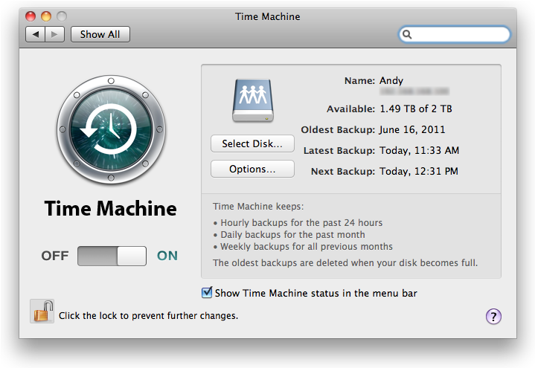Viewport: 535px width, 368px height.
Task: Open the Select Disk dialog
Action: tap(252, 143)
